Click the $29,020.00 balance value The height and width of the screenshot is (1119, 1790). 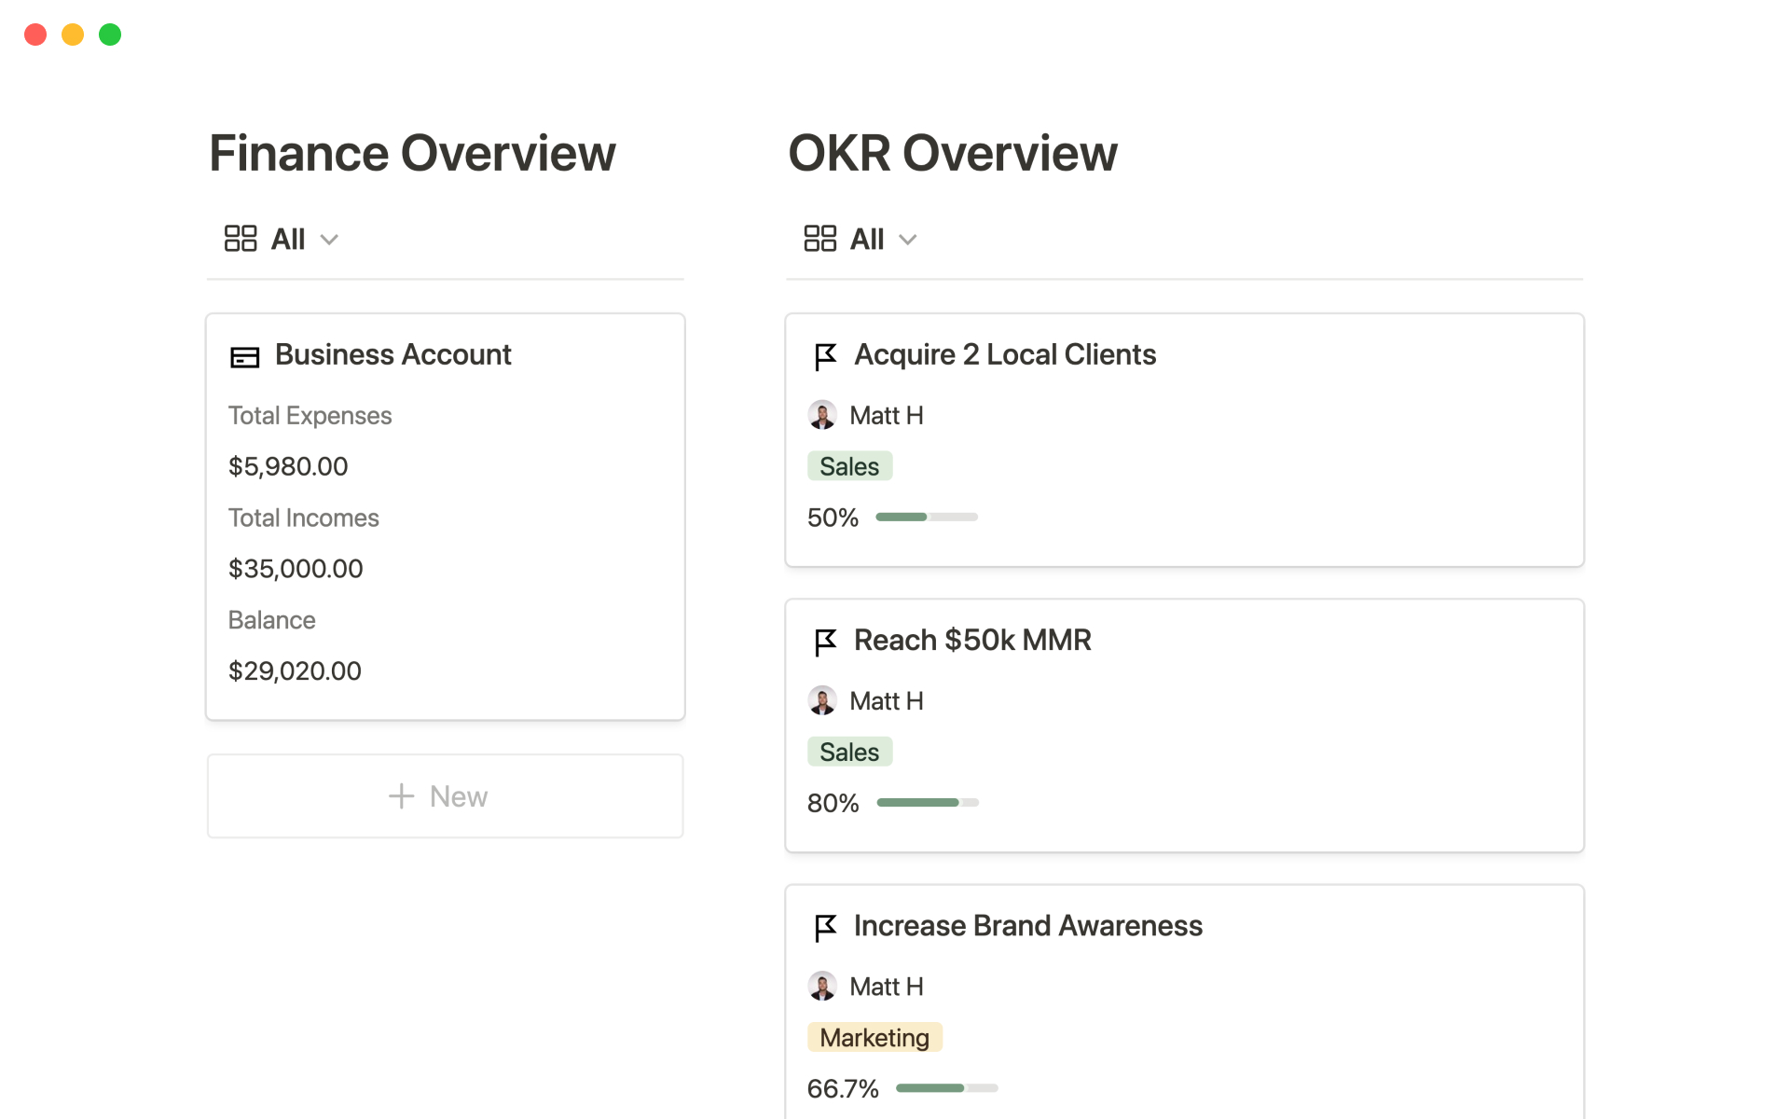295,670
